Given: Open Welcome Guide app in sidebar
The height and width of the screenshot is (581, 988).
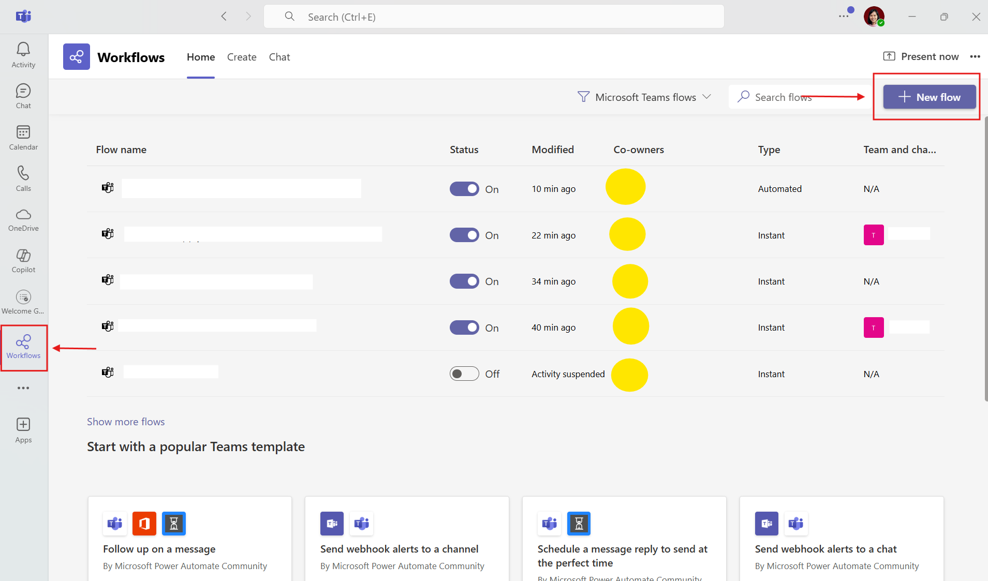Looking at the screenshot, I should [x=23, y=302].
